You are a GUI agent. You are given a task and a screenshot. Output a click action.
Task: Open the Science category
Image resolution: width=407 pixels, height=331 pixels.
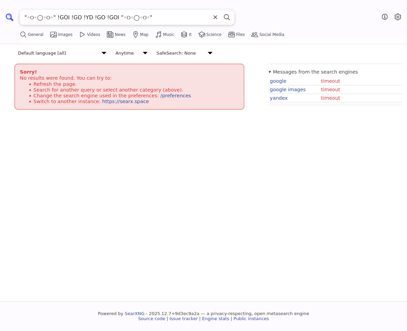pyautogui.click(x=210, y=35)
